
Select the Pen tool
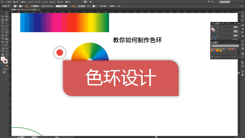[3, 20]
